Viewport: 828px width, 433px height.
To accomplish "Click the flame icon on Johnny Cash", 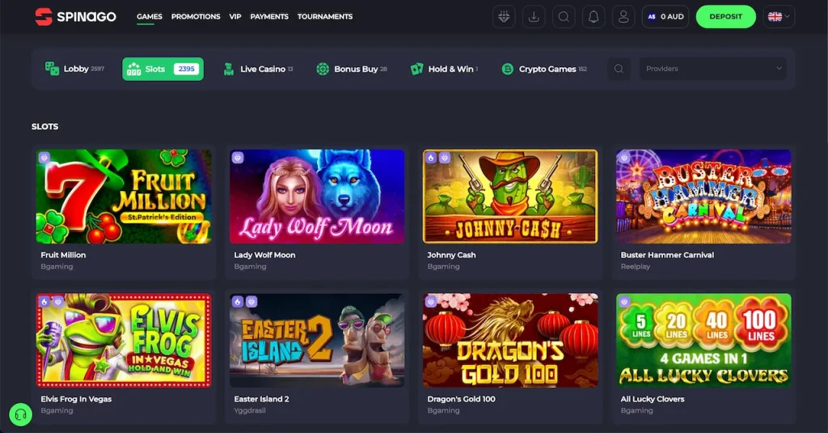I will pos(431,158).
